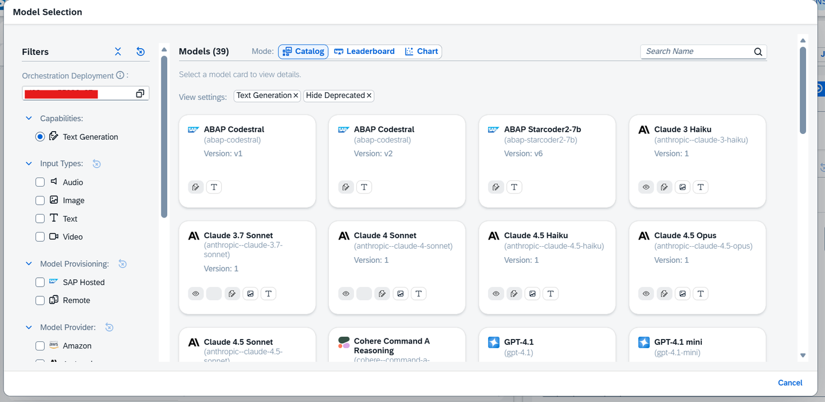Image resolution: width=825 pixels, height=402 pixels.
Task: Open the Cohere Command A Reasoning card
Action: point(397,345)
